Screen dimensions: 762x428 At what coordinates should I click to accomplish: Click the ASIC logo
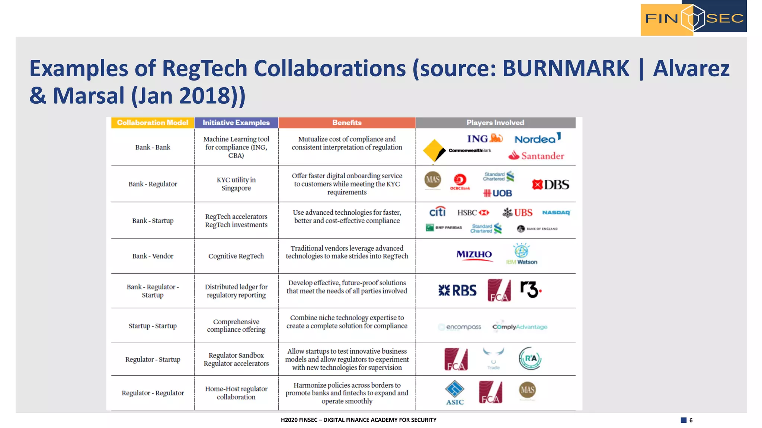455,393
